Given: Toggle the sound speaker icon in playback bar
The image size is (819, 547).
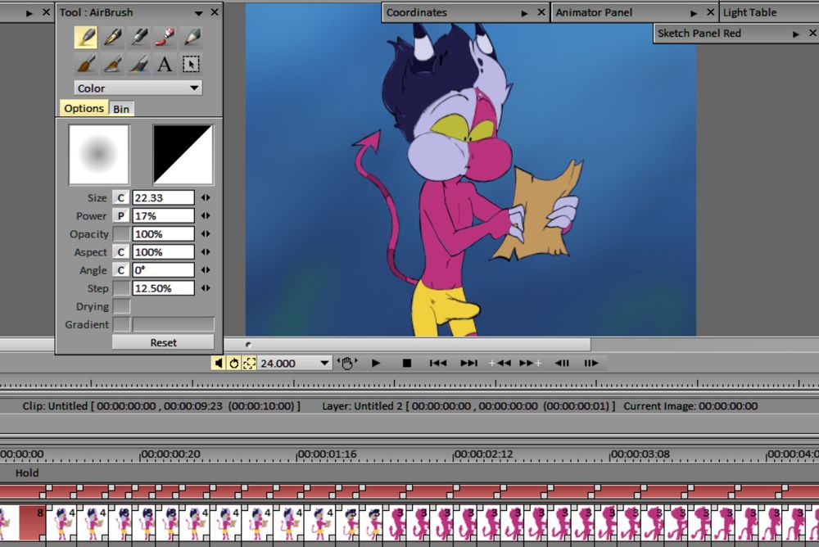Looking at the screenshot, I should (219, 363).
